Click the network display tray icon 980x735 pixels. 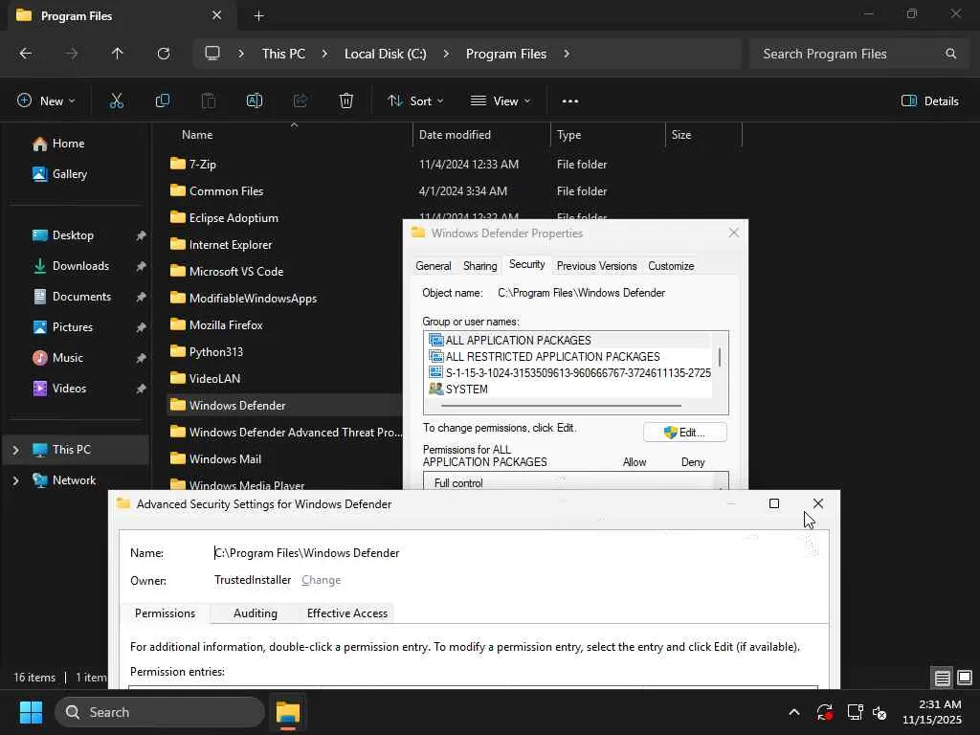click(x=855, y=712)
